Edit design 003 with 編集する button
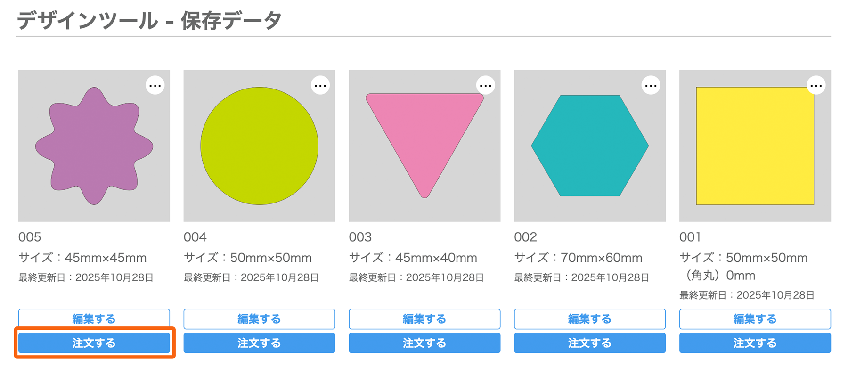 click(x=424, y=319)
